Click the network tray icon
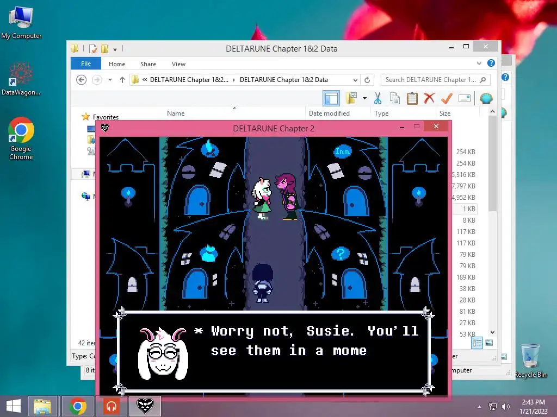Image resolution: width=557 pixels, height=417 pixels. [x=493, y=407]
